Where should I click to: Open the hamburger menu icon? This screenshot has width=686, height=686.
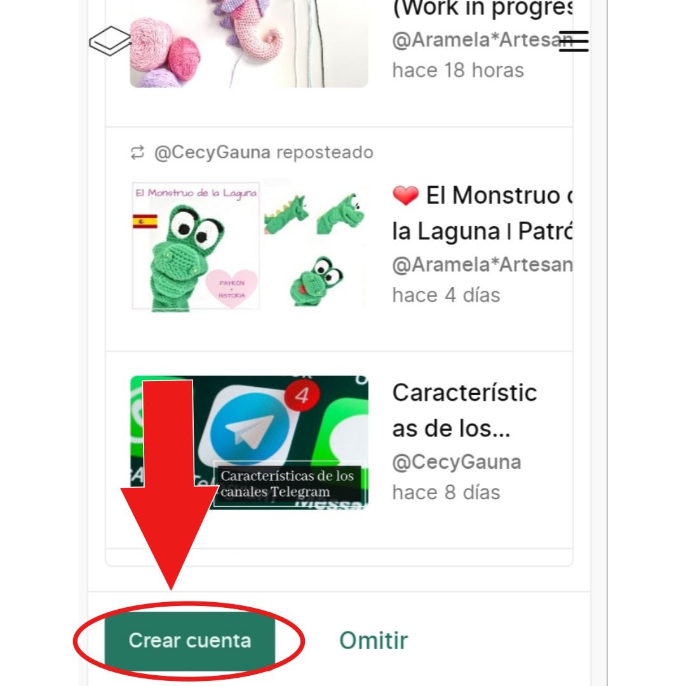pyautogui.click(x=574, y=41)
